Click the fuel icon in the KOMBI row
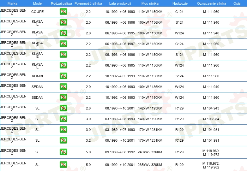This screenshot has width=247, height=171. tap(63, 76)
